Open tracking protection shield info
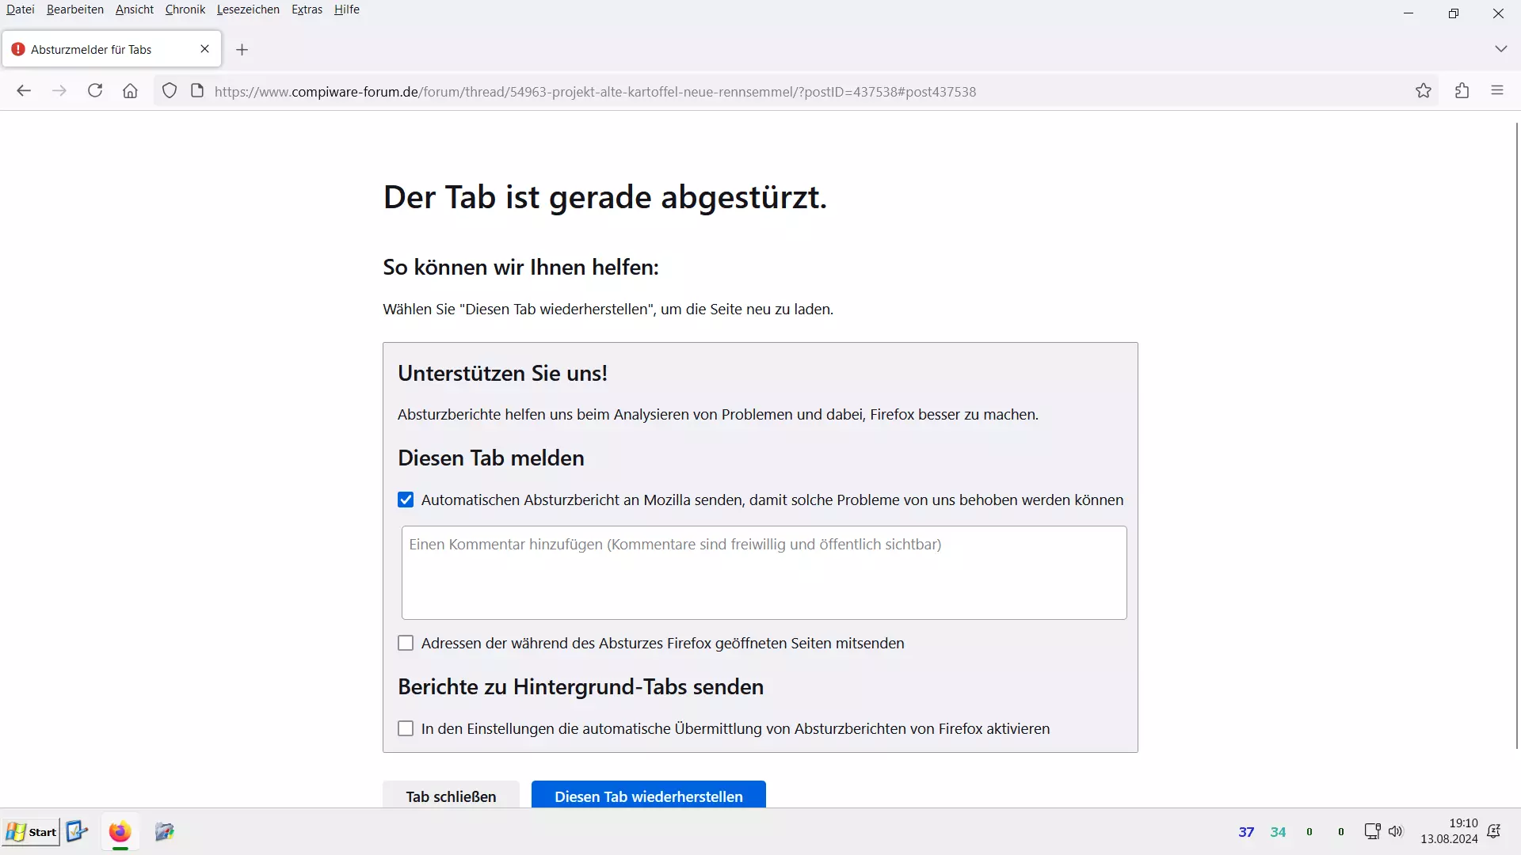Viewport: 1521px width, 855px height. 170,91
